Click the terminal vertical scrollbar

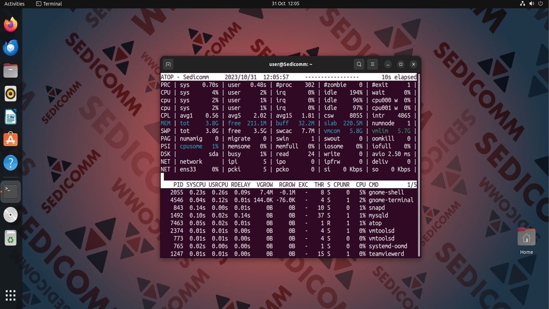coord(419,165)
